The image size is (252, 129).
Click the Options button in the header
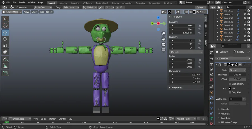(x=201, y=7)
